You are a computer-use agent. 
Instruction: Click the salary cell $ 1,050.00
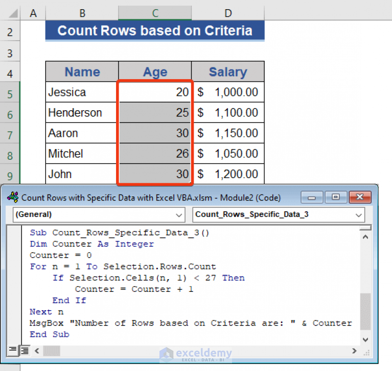coord(228,154)
